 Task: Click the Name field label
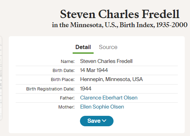pos(68,62)
